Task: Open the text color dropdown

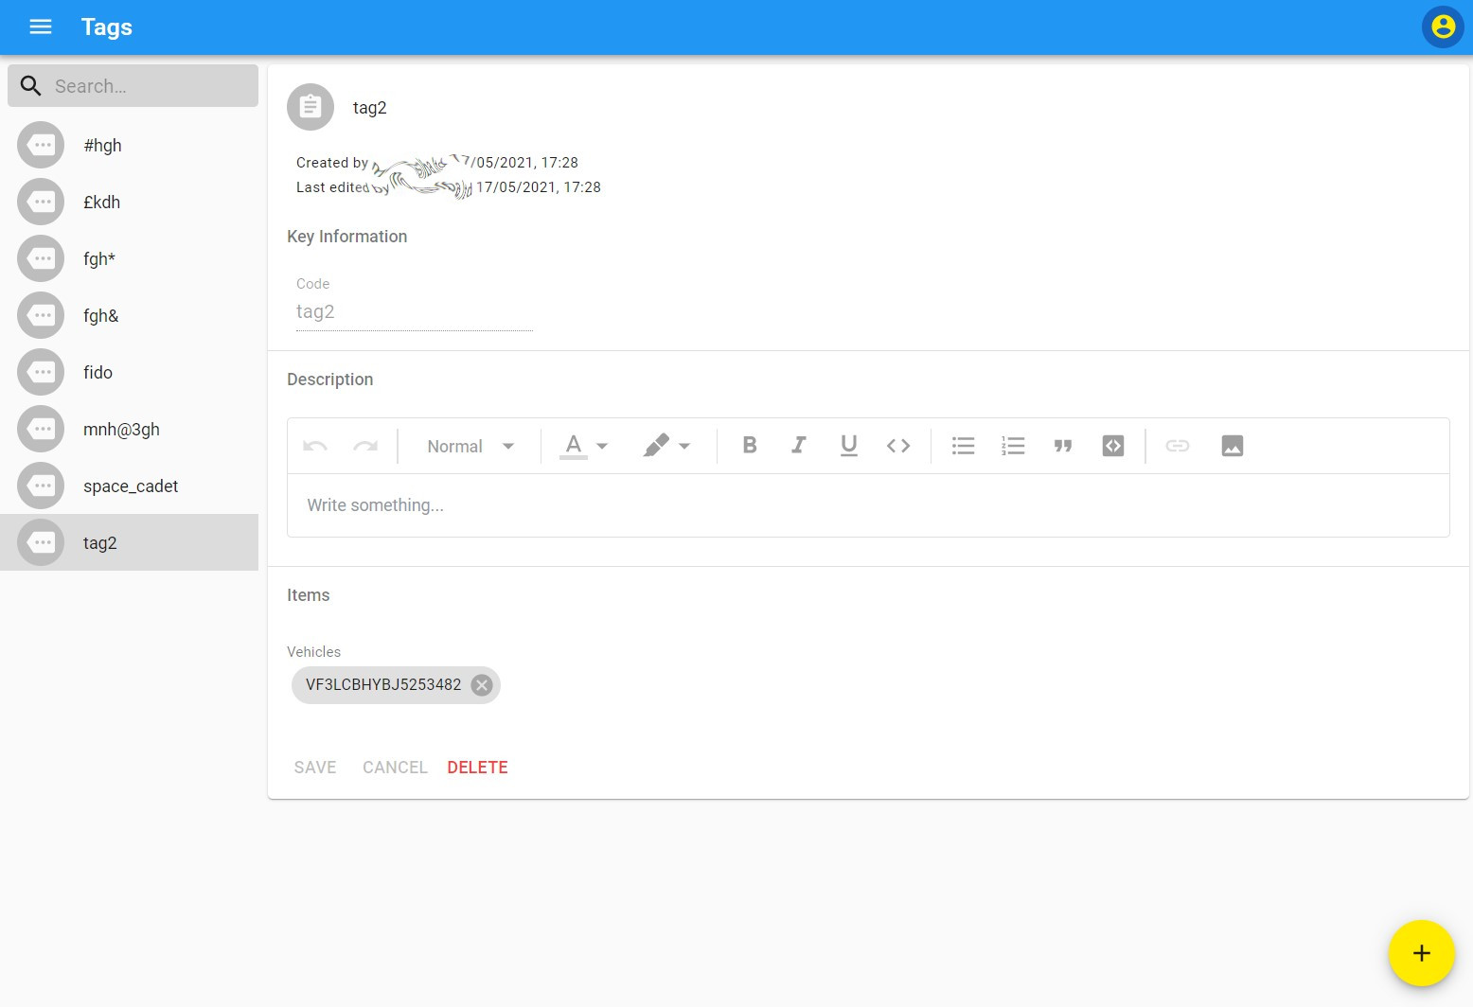Action: (584, 446)
